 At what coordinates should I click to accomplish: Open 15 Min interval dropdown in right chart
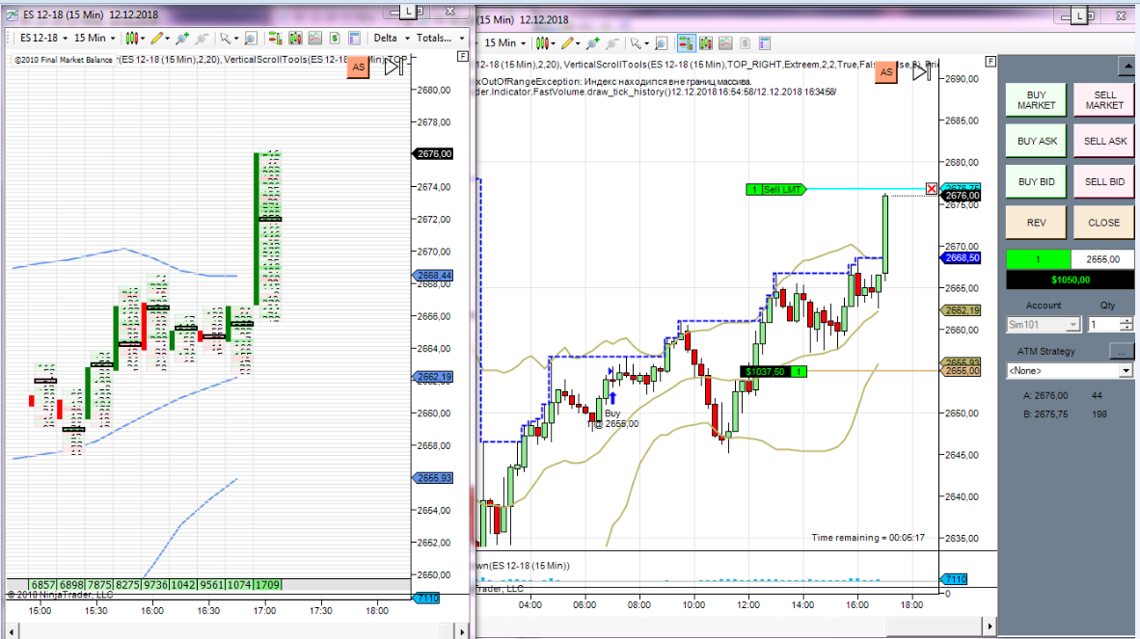(x=504, y=43)
